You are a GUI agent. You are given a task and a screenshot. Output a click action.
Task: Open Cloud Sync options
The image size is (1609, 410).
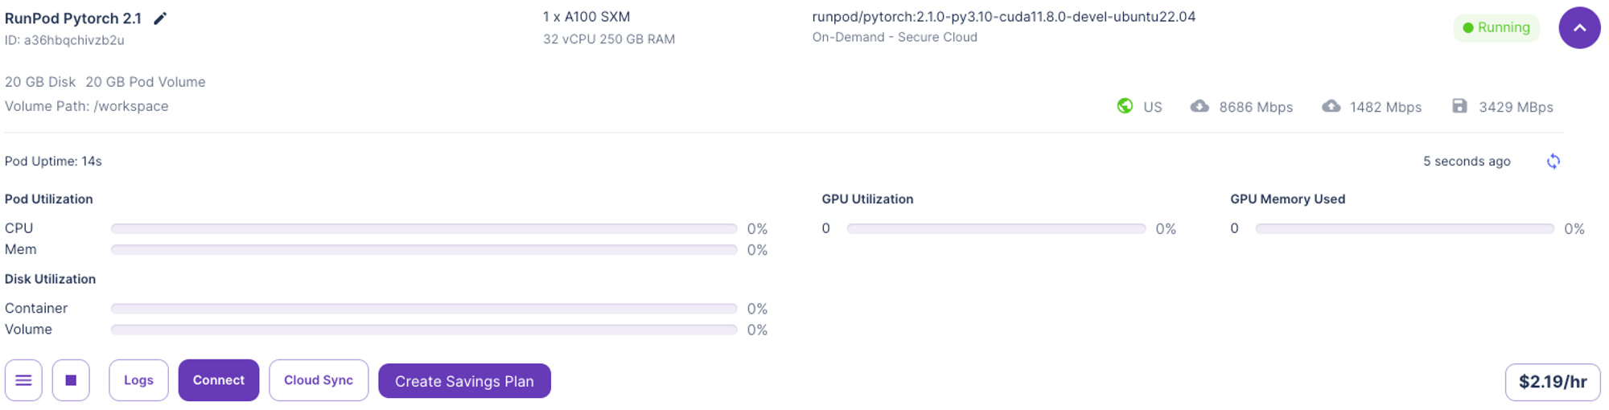(x=319, y=380)
